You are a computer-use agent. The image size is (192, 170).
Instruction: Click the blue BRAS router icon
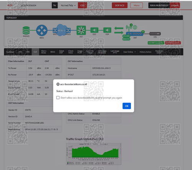point(42,30)
